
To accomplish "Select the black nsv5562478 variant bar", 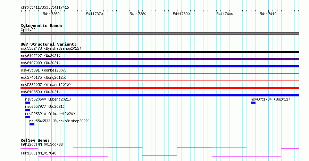I will click(160, 52).
